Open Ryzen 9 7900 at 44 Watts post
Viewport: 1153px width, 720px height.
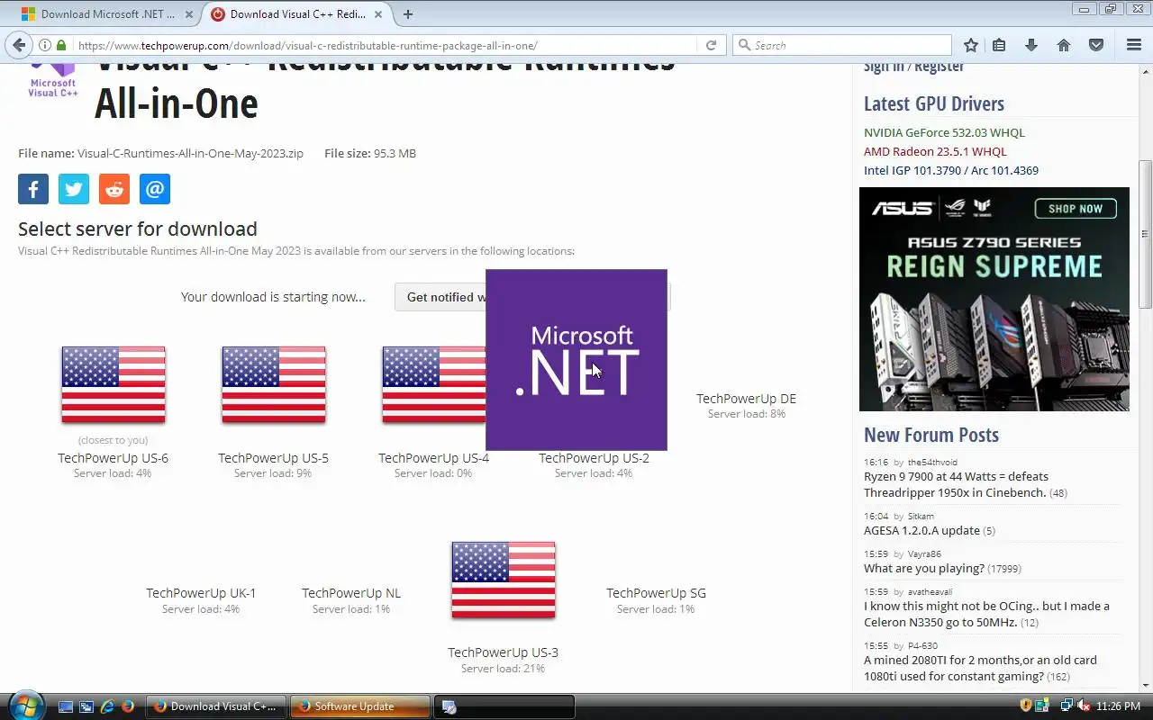[x=956, y=484]
